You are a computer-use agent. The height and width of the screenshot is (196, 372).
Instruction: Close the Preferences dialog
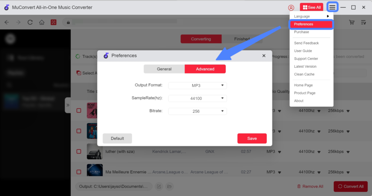264,56
